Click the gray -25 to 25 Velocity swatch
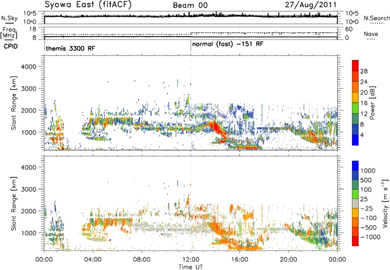 pyautogui.click(x=355, y=203)
